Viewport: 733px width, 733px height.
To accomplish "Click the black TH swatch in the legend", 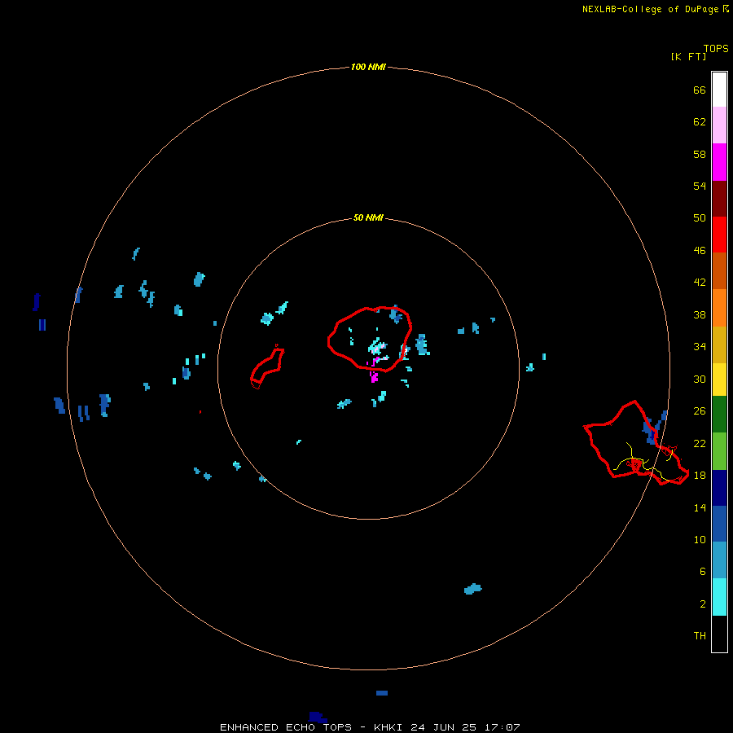I will coord(719,634).
